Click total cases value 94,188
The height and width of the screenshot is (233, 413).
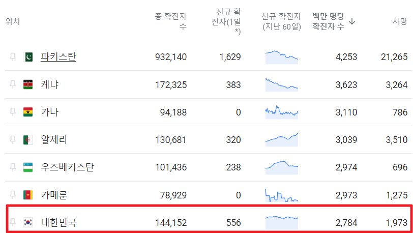point(173,112)
